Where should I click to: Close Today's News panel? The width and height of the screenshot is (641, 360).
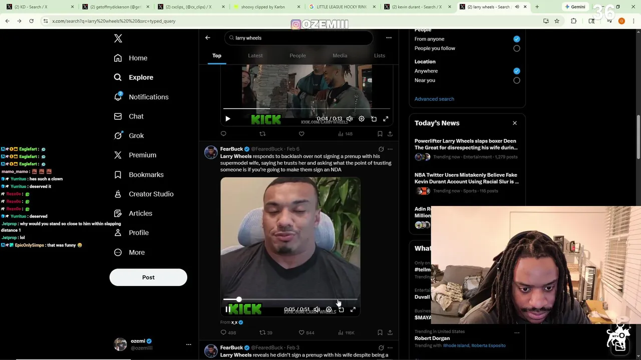(x=514, y=123)
